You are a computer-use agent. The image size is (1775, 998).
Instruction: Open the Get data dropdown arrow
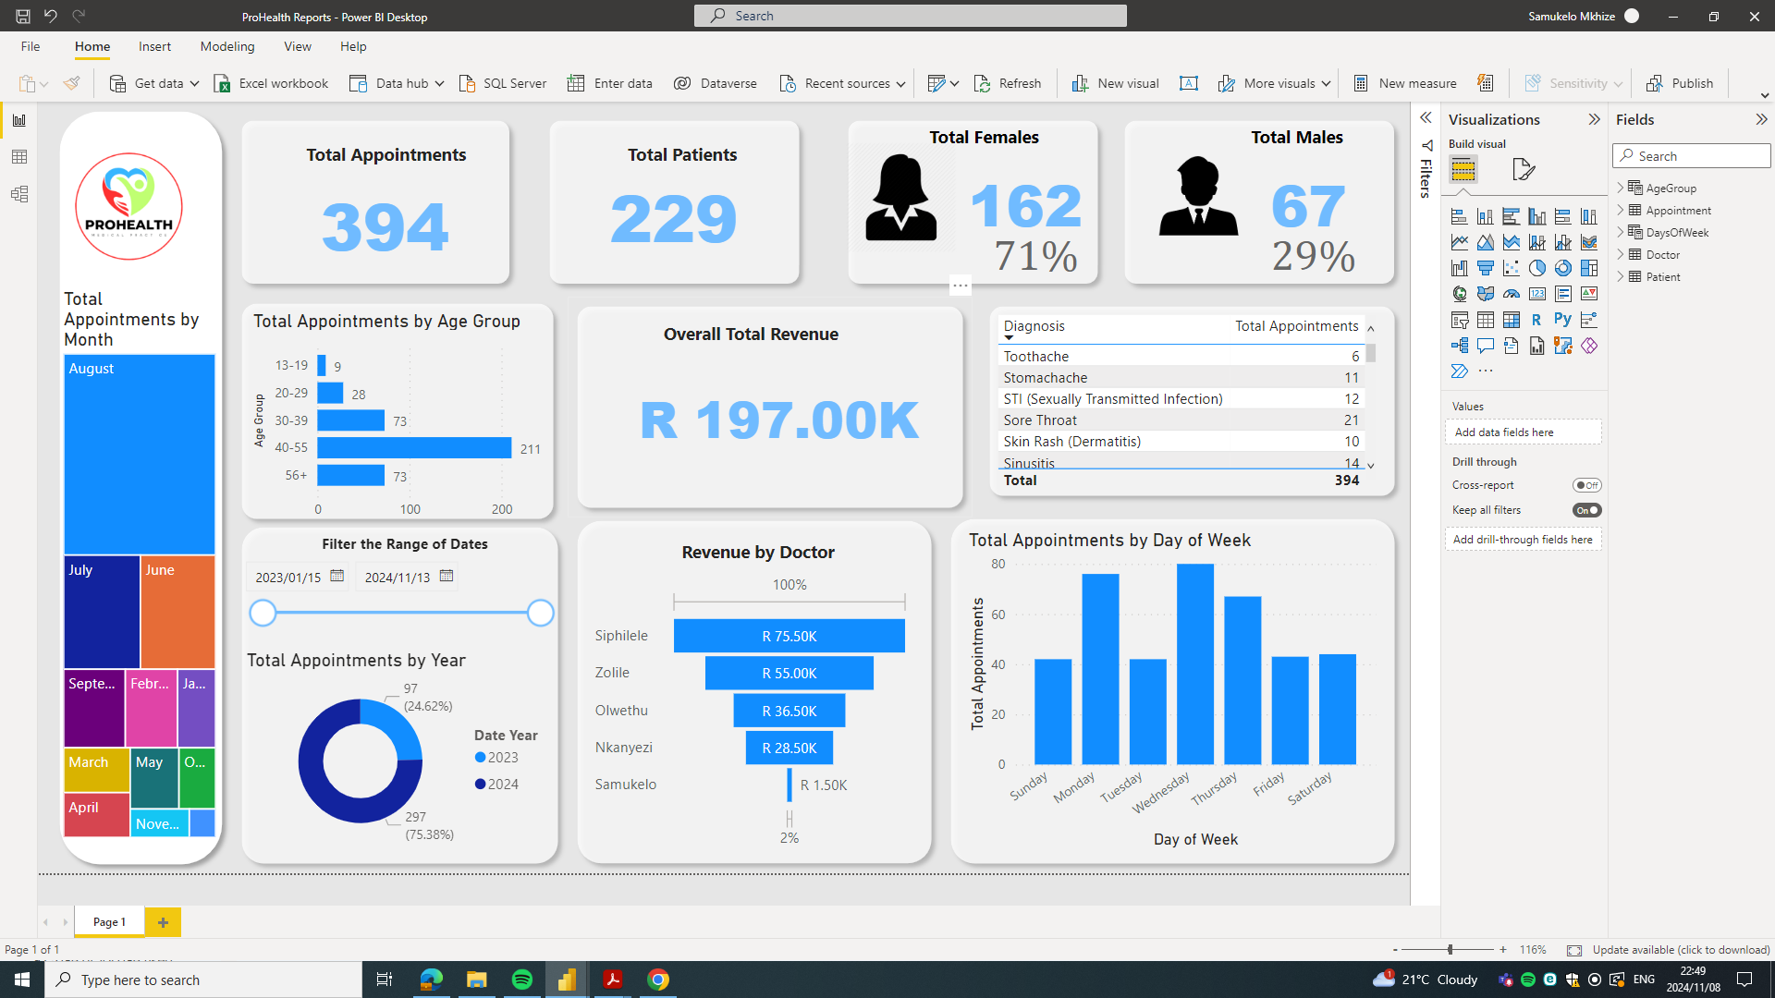click(194, 83)
